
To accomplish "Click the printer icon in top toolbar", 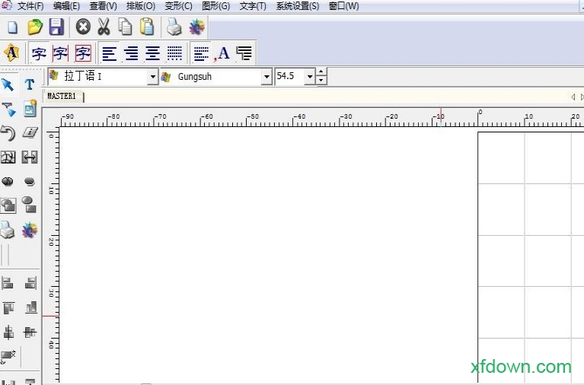I will tap(175, 27).
